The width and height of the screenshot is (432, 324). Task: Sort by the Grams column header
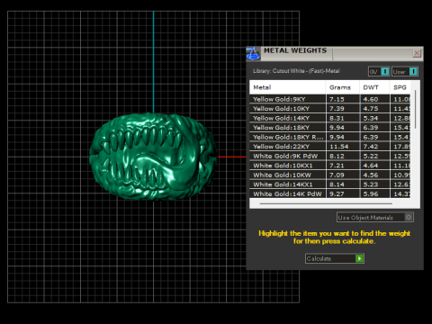point(342,87)
